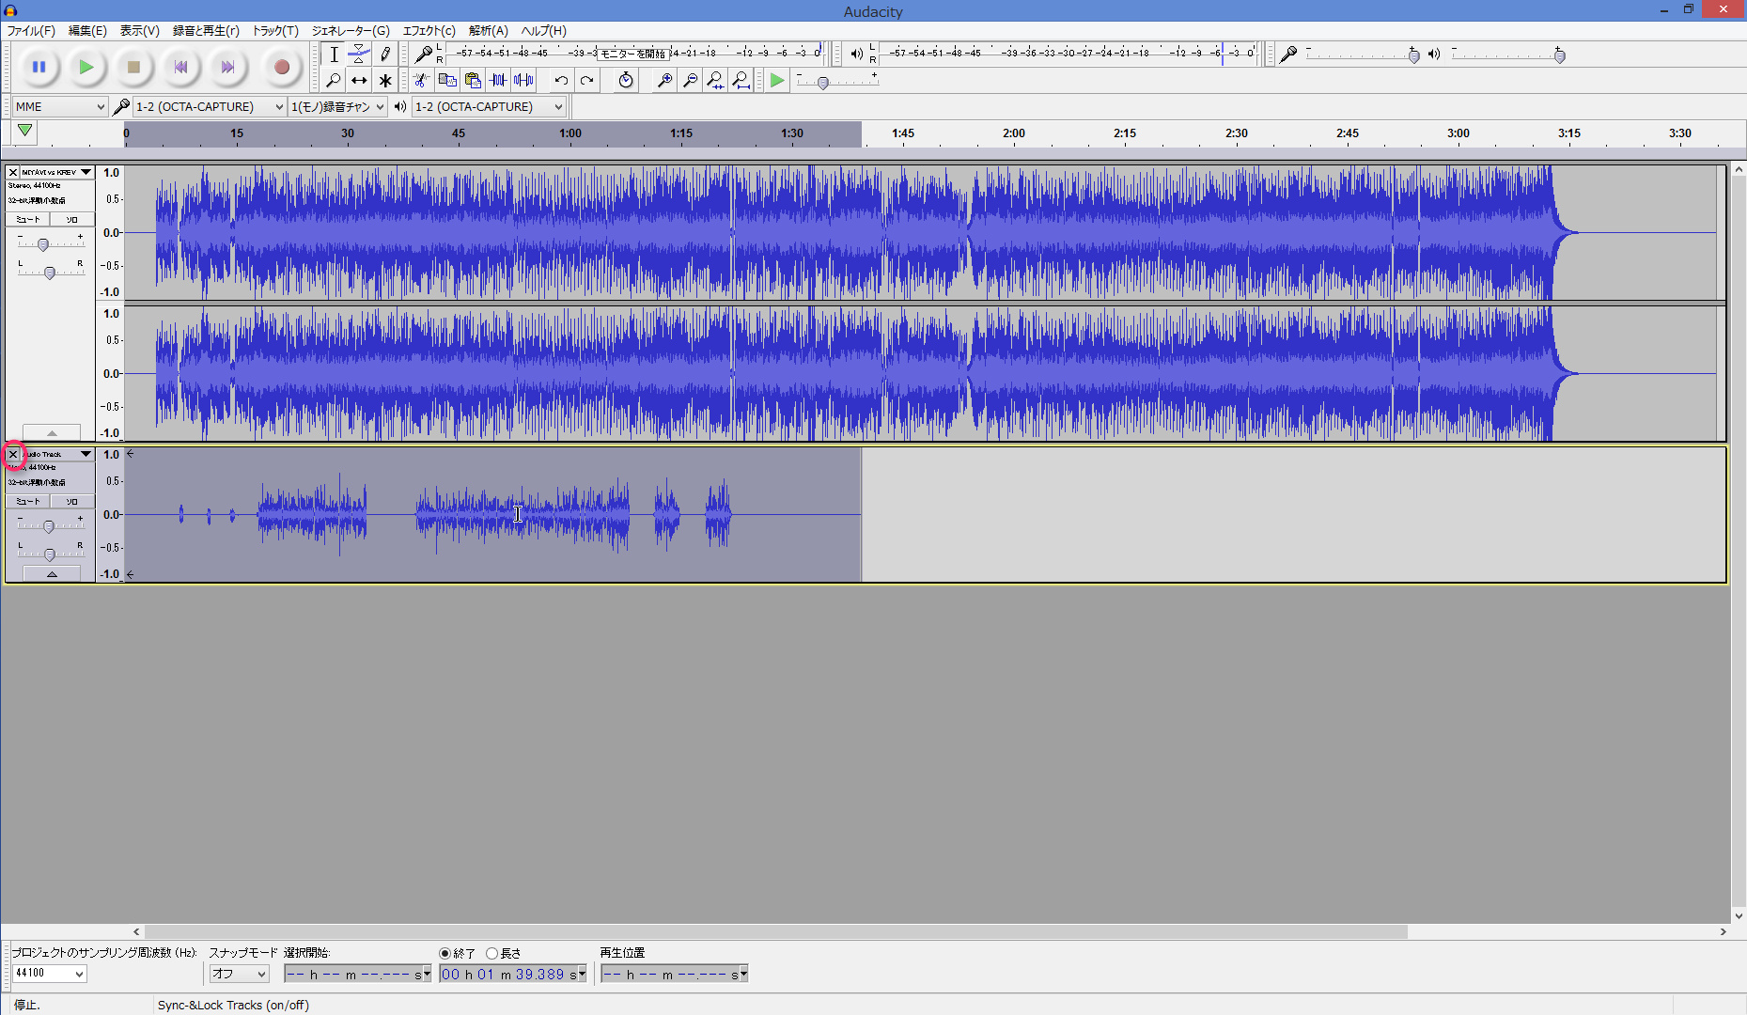Select the Zoom tool in the tools toolbar
Screen dimensions: 1747x1015
click(x=334, y=81)
